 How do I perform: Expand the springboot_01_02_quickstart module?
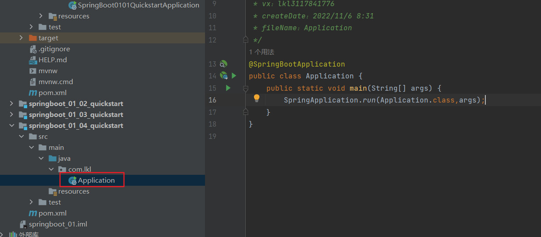[11, 103]
